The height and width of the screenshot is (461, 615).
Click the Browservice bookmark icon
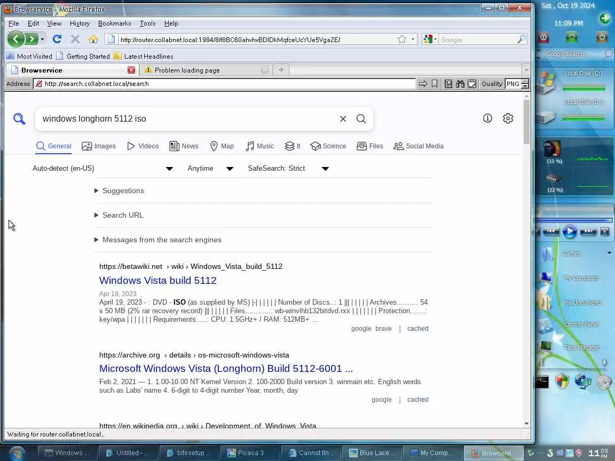coord(435,83)
